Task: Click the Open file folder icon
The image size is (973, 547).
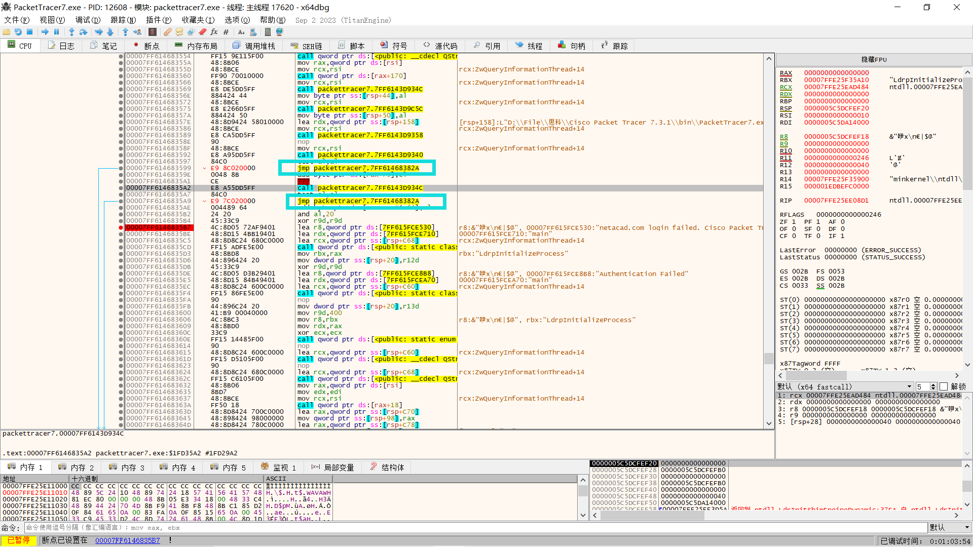Action: tap(7, 32)
